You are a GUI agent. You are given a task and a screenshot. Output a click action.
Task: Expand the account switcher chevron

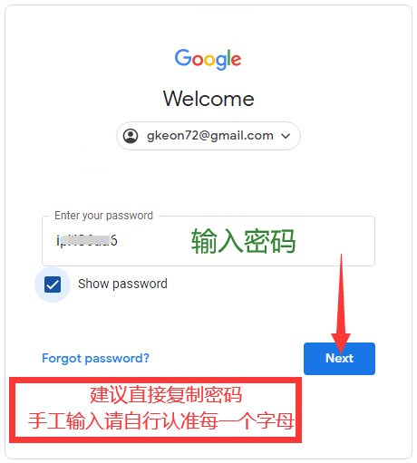coord(286,136)
